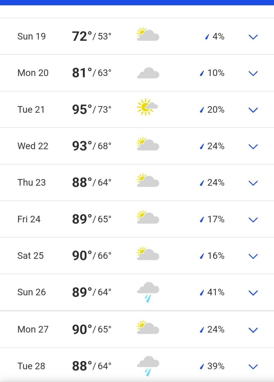Image resolution: width=274 pixels, height=382 pixels.
Task: Click the 17% precipitation chance on Fri 24
Action: 216,219
